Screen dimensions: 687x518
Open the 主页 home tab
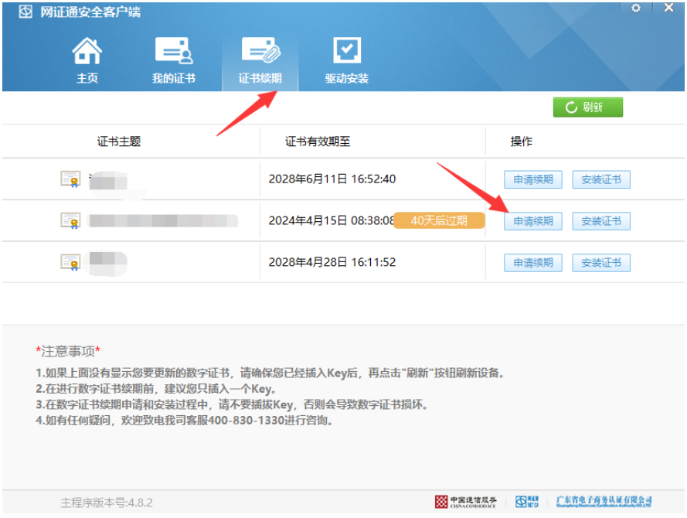click(x=87, y=60)
